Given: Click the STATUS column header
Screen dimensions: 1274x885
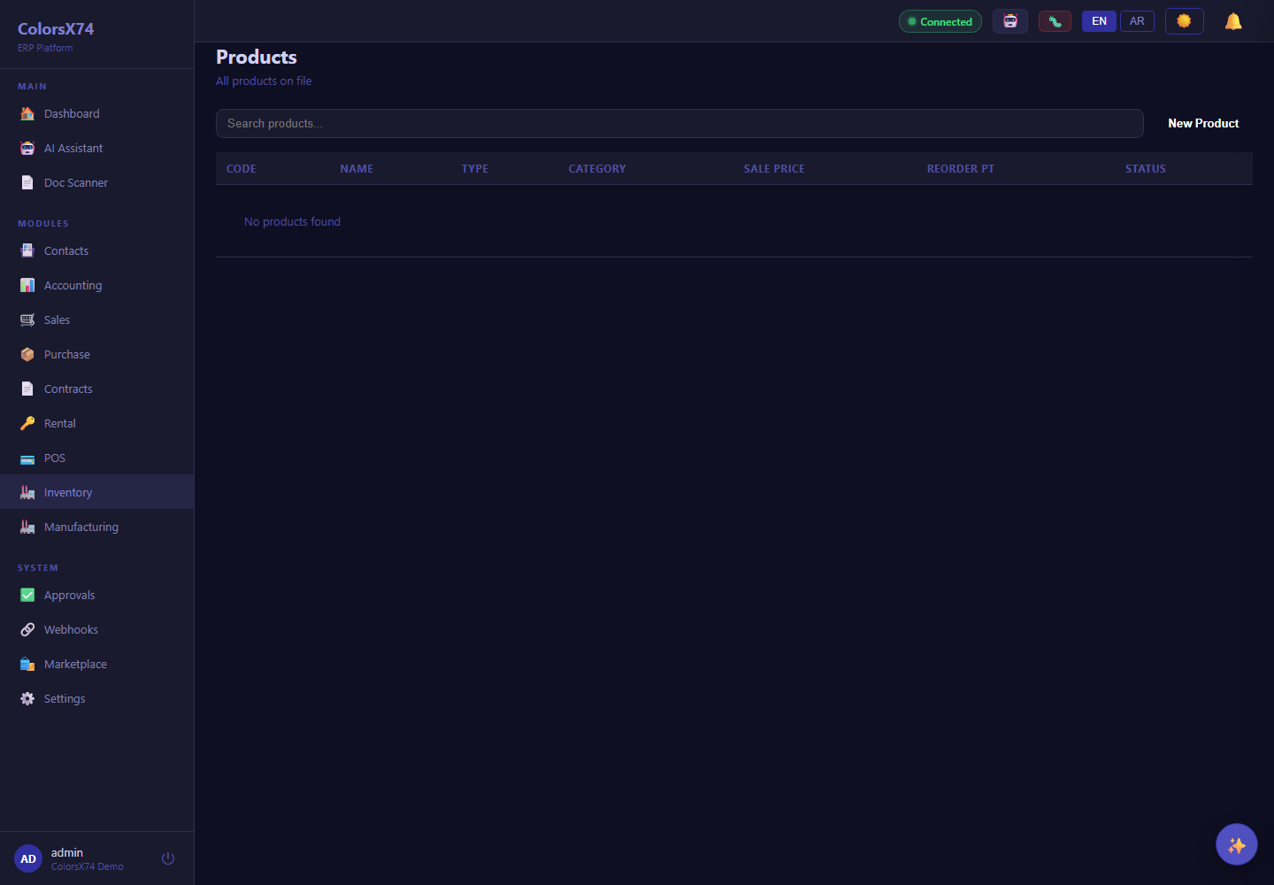Looking at the screenshot, I should pyautogui.click(x=1146, y=168).
